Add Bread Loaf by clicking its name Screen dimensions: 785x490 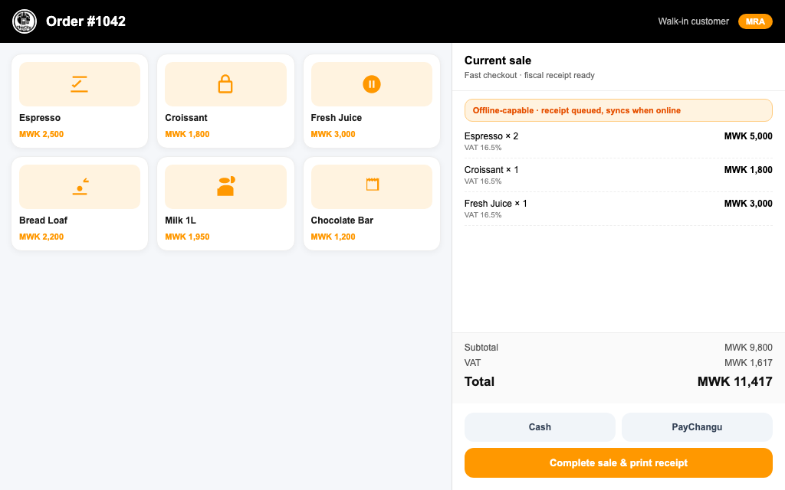click(x=43, y=220)
